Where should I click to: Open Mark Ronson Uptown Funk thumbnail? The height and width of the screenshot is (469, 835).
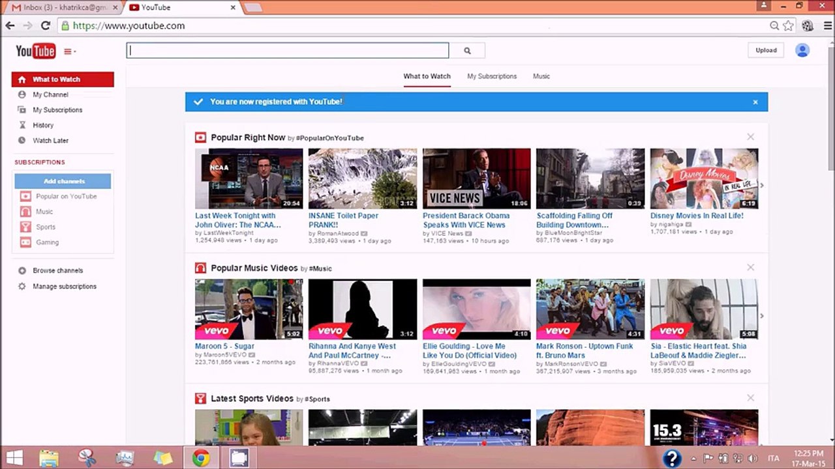coord(590,309)
